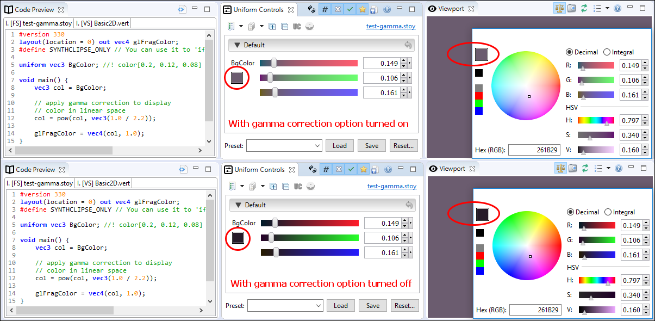Image resolution: width=655 pixels, height=321 pixels.
Task: Switch to the Basic2D.vert tab in the upper Code Preview
Action: click(103, 23)
